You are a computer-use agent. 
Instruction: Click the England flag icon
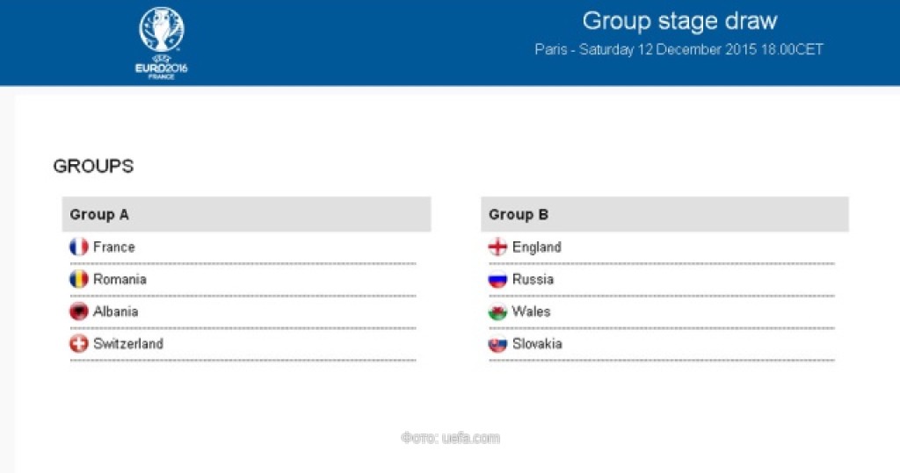(x=497, y=247)
